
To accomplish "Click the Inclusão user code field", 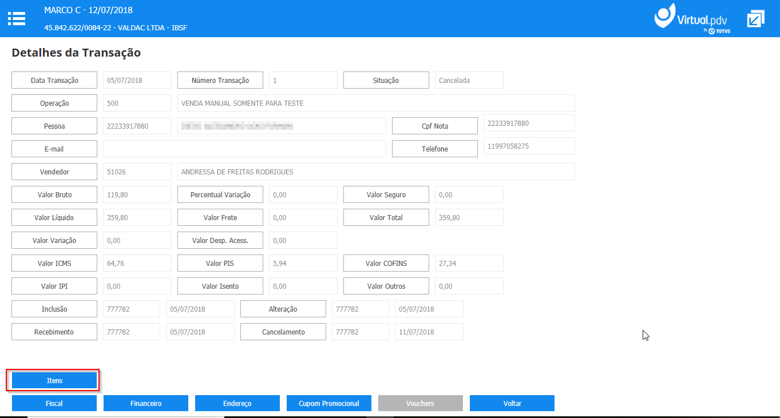I will 132,309.
